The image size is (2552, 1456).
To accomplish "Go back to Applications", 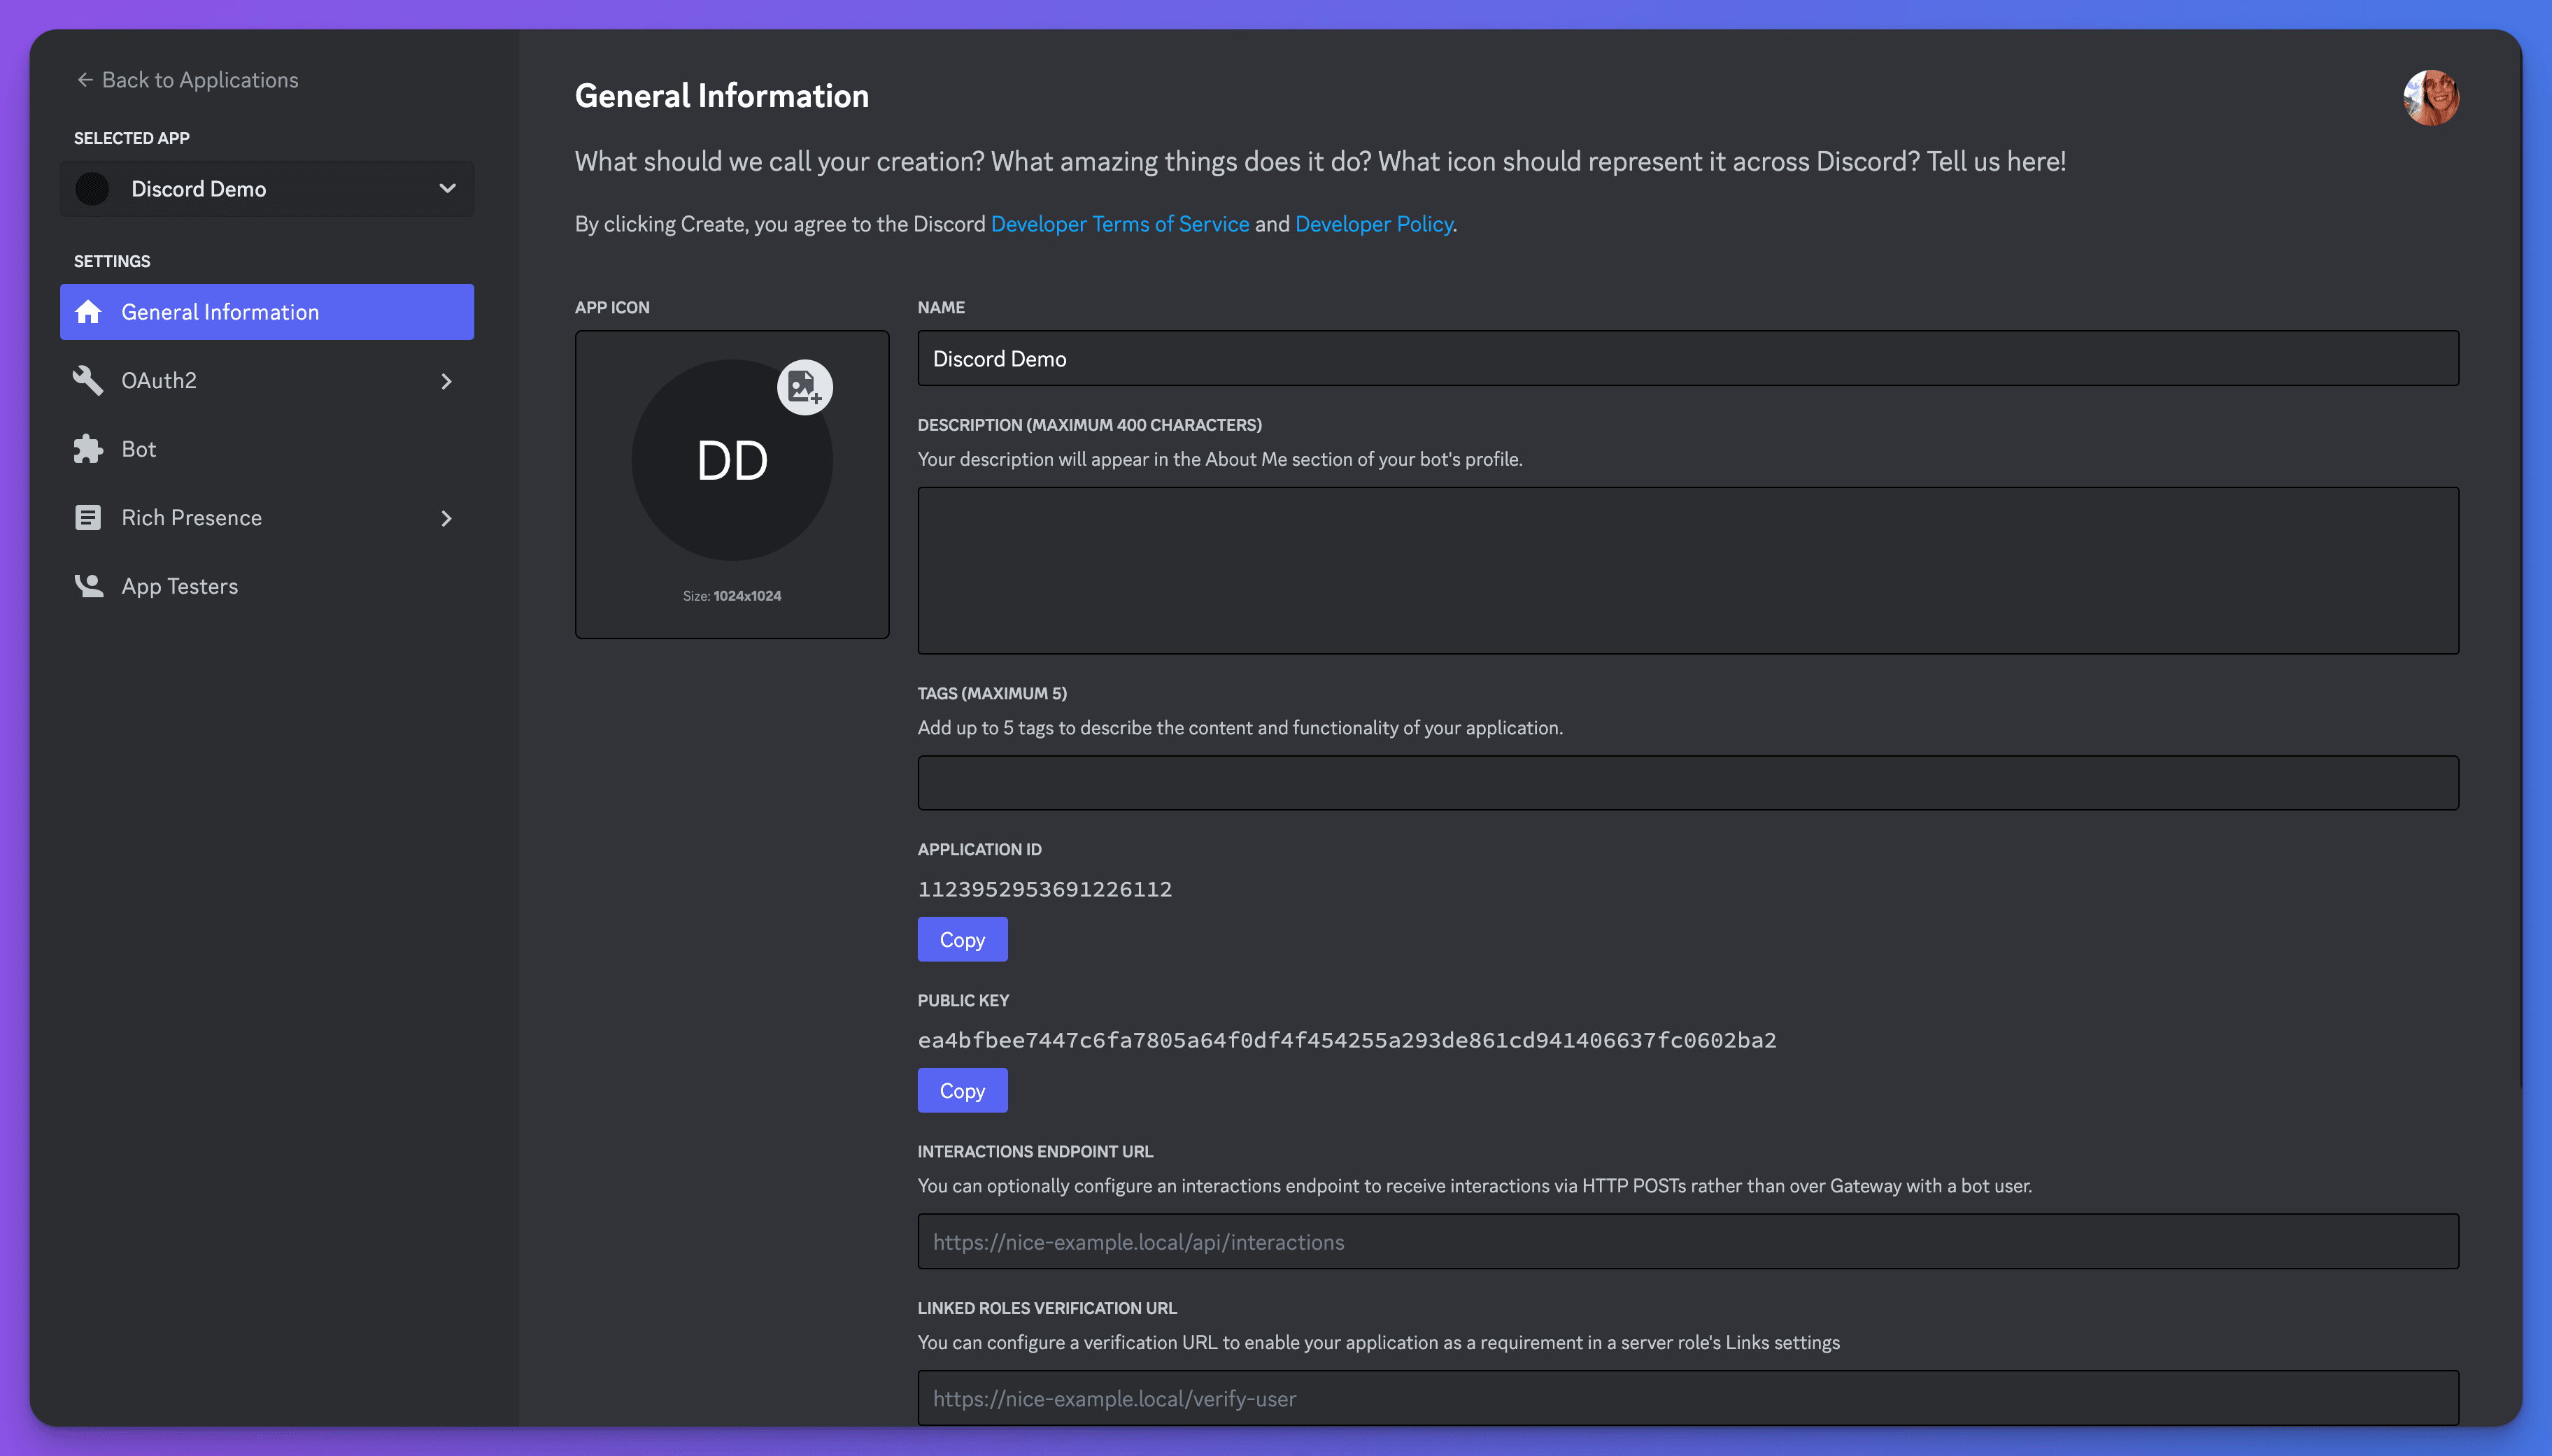I will click(188, 80).
